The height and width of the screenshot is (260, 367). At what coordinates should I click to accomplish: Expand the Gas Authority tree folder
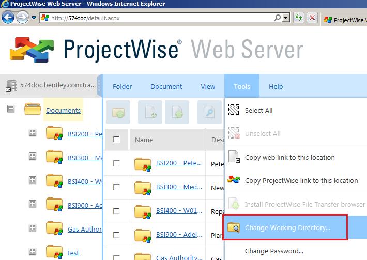point(33,227)
